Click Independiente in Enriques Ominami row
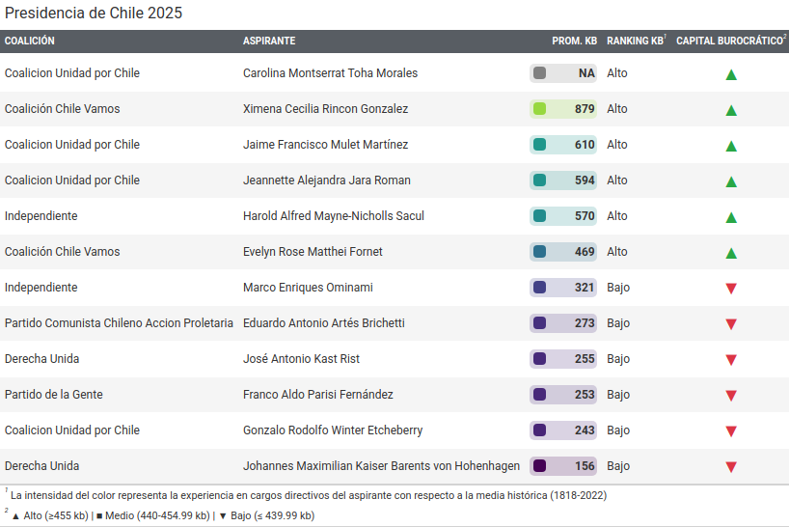Screen dimensions: 789x527 point(41,288)
